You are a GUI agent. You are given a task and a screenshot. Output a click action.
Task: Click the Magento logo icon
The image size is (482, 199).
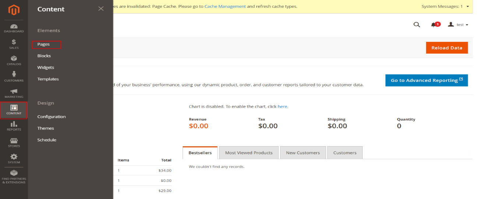(14, 10)
